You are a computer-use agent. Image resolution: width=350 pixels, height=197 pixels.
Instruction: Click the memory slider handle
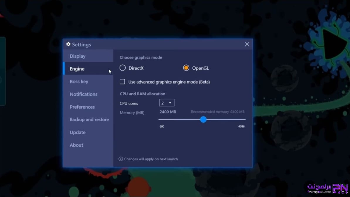tap(203, 119)
